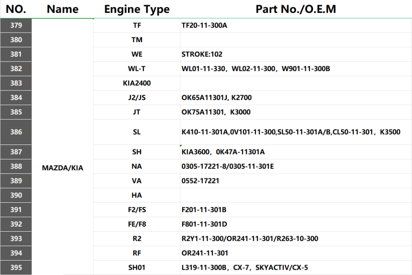Image resolution: width=412 pixels, height=275 pixels.
Task: Select row number 387
Action: click(16, 152)
